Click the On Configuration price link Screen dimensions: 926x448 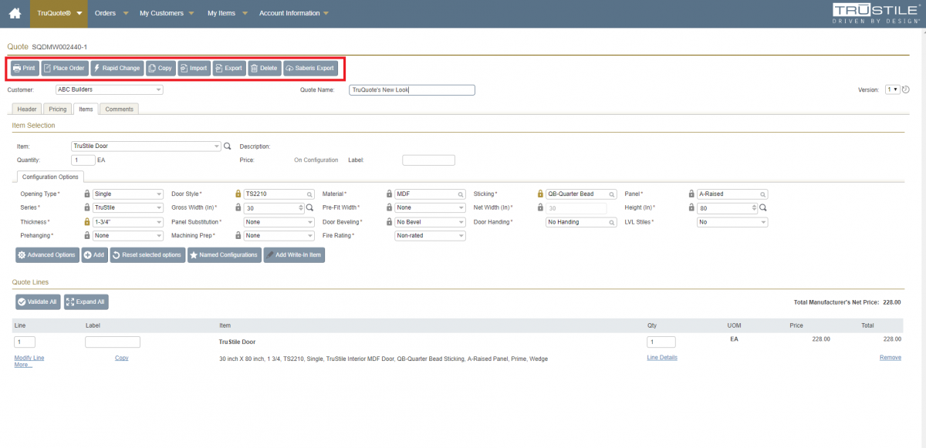tap(316, 160)
